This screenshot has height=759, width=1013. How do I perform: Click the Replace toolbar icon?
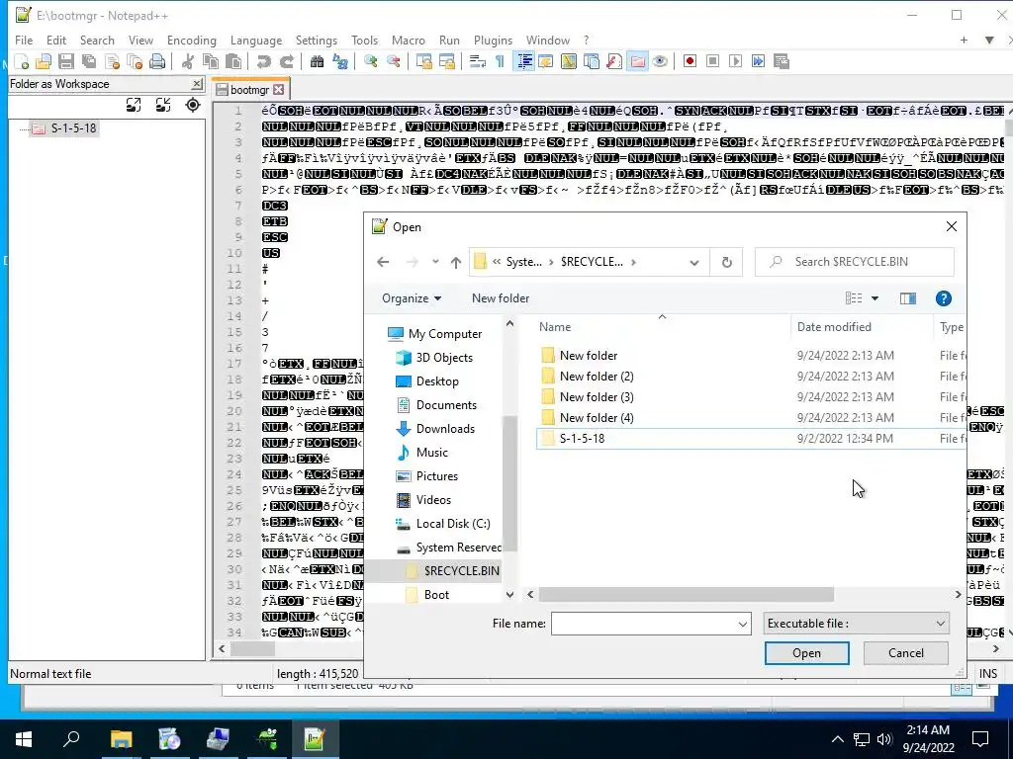[340, 61]
